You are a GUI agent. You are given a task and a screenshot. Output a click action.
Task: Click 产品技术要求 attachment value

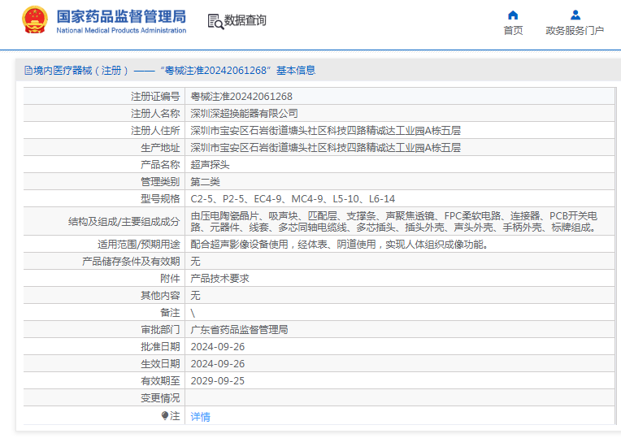tap(219, 279)
